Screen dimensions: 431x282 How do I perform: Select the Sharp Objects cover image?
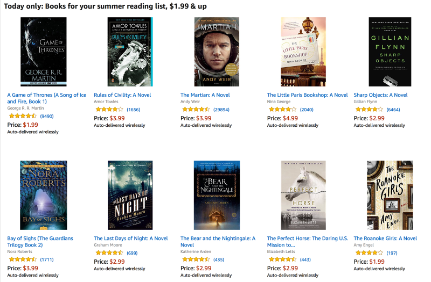click(x=390, y=52)
